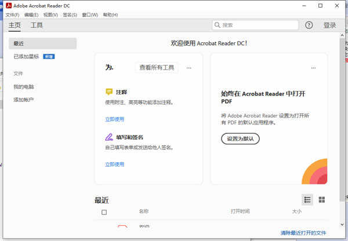This screenshot has width=348, height=241.
Task: Open the 签名(S) menu
Action: click(x=70, y=15)
